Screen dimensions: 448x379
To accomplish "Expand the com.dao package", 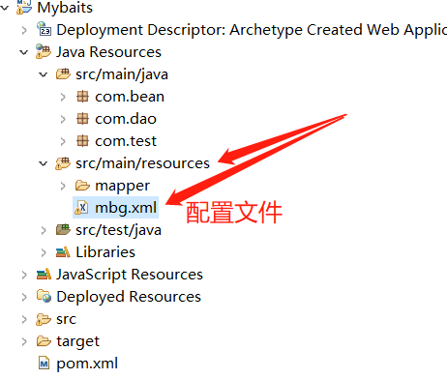I will pyautogui.click(x=63, y=119).
